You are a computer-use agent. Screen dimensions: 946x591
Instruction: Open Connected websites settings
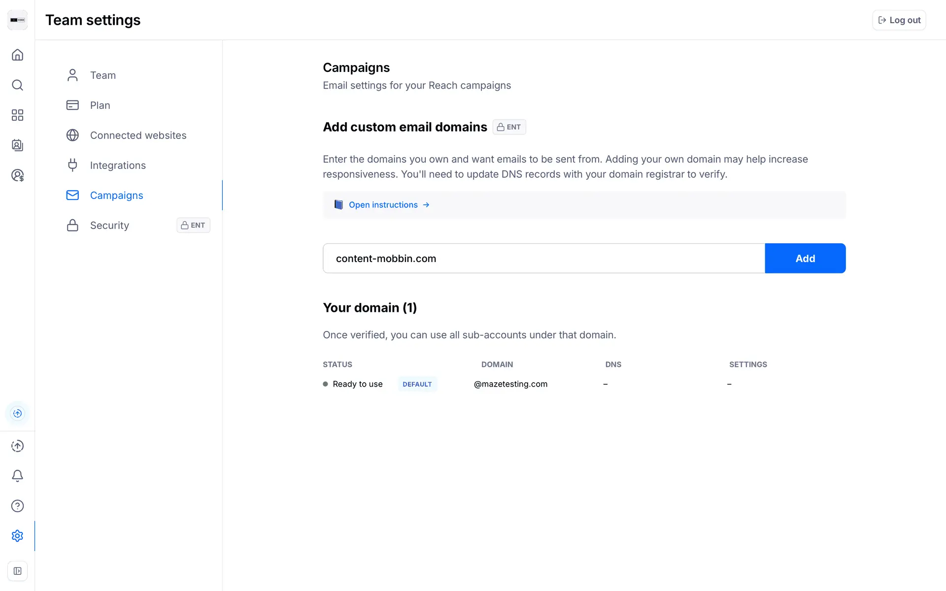(138, 135)
